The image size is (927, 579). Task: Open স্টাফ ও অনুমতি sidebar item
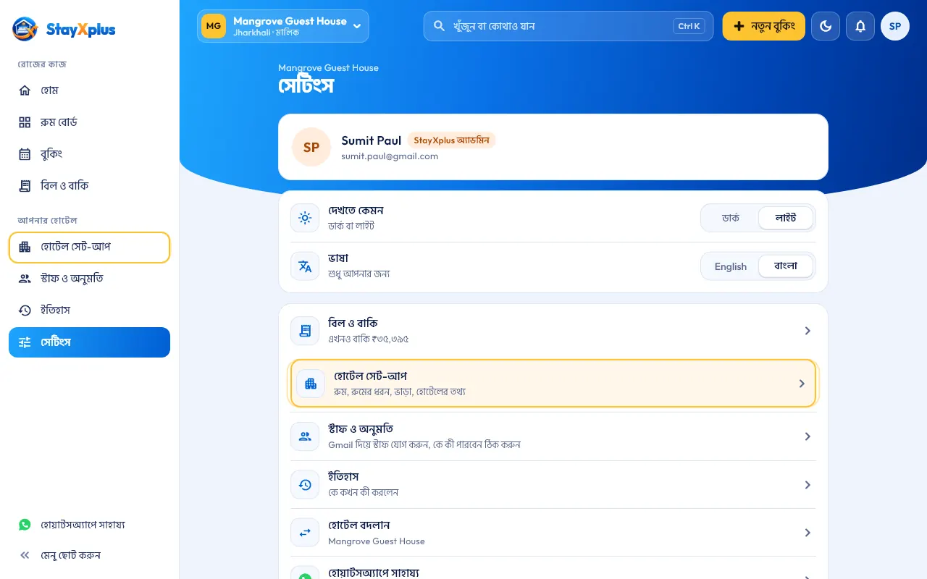[89, 279]
